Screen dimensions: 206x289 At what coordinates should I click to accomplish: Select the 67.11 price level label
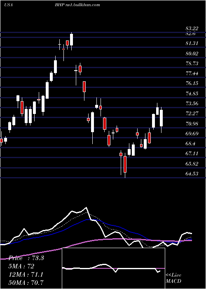[x=192, y=153]
